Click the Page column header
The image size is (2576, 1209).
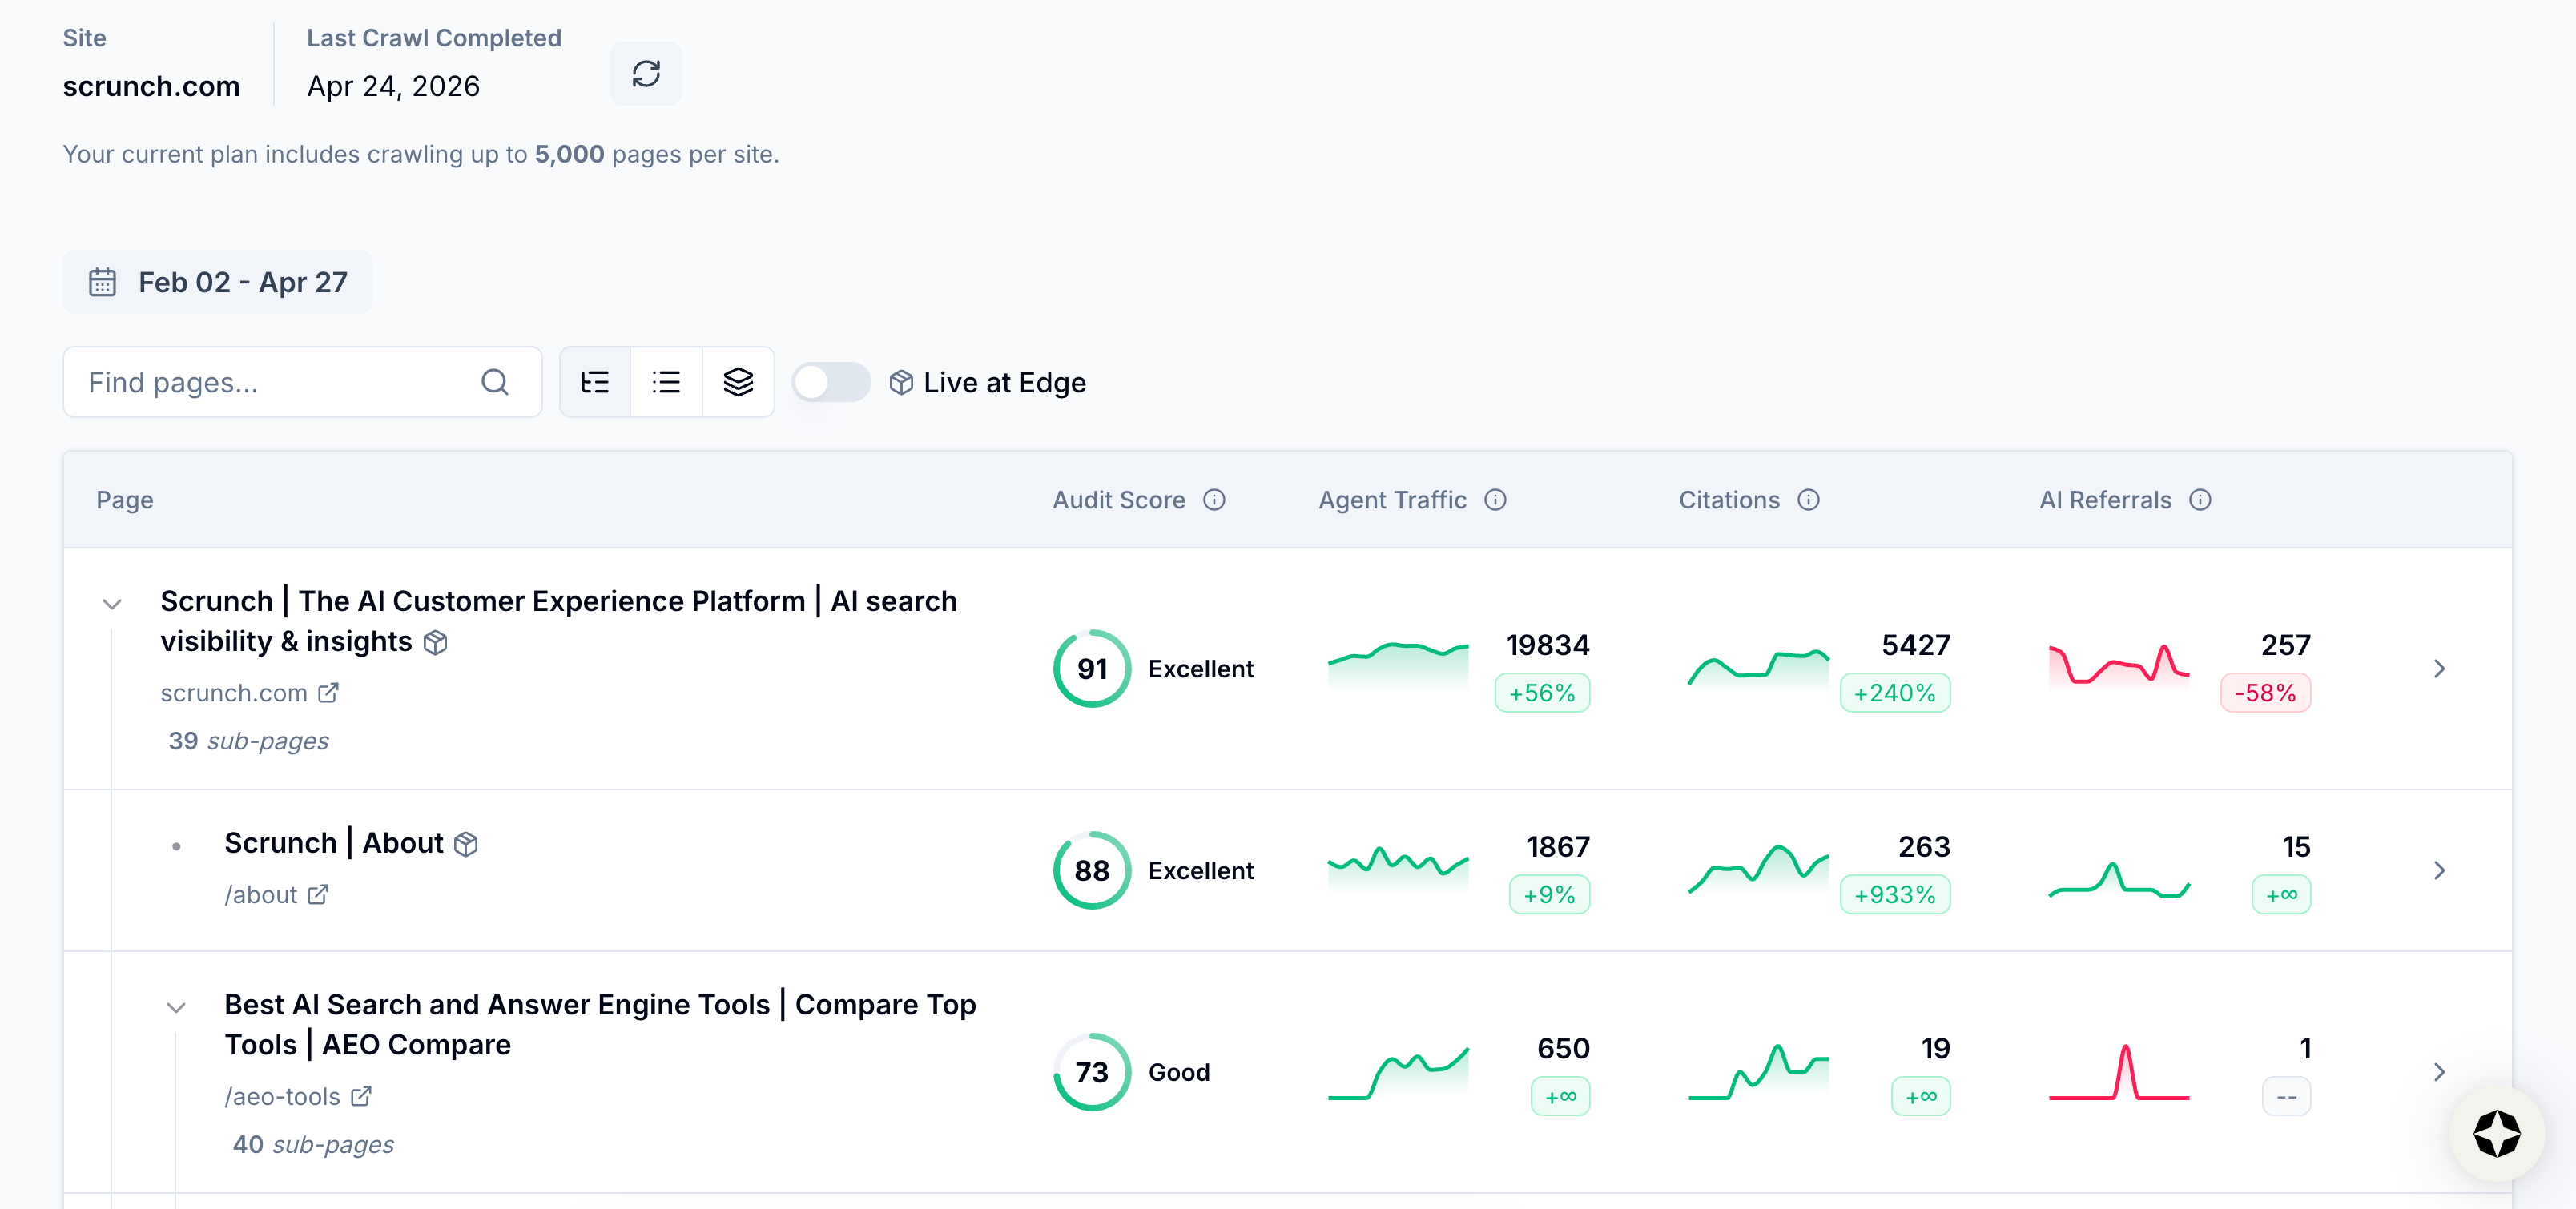[125, 500]
